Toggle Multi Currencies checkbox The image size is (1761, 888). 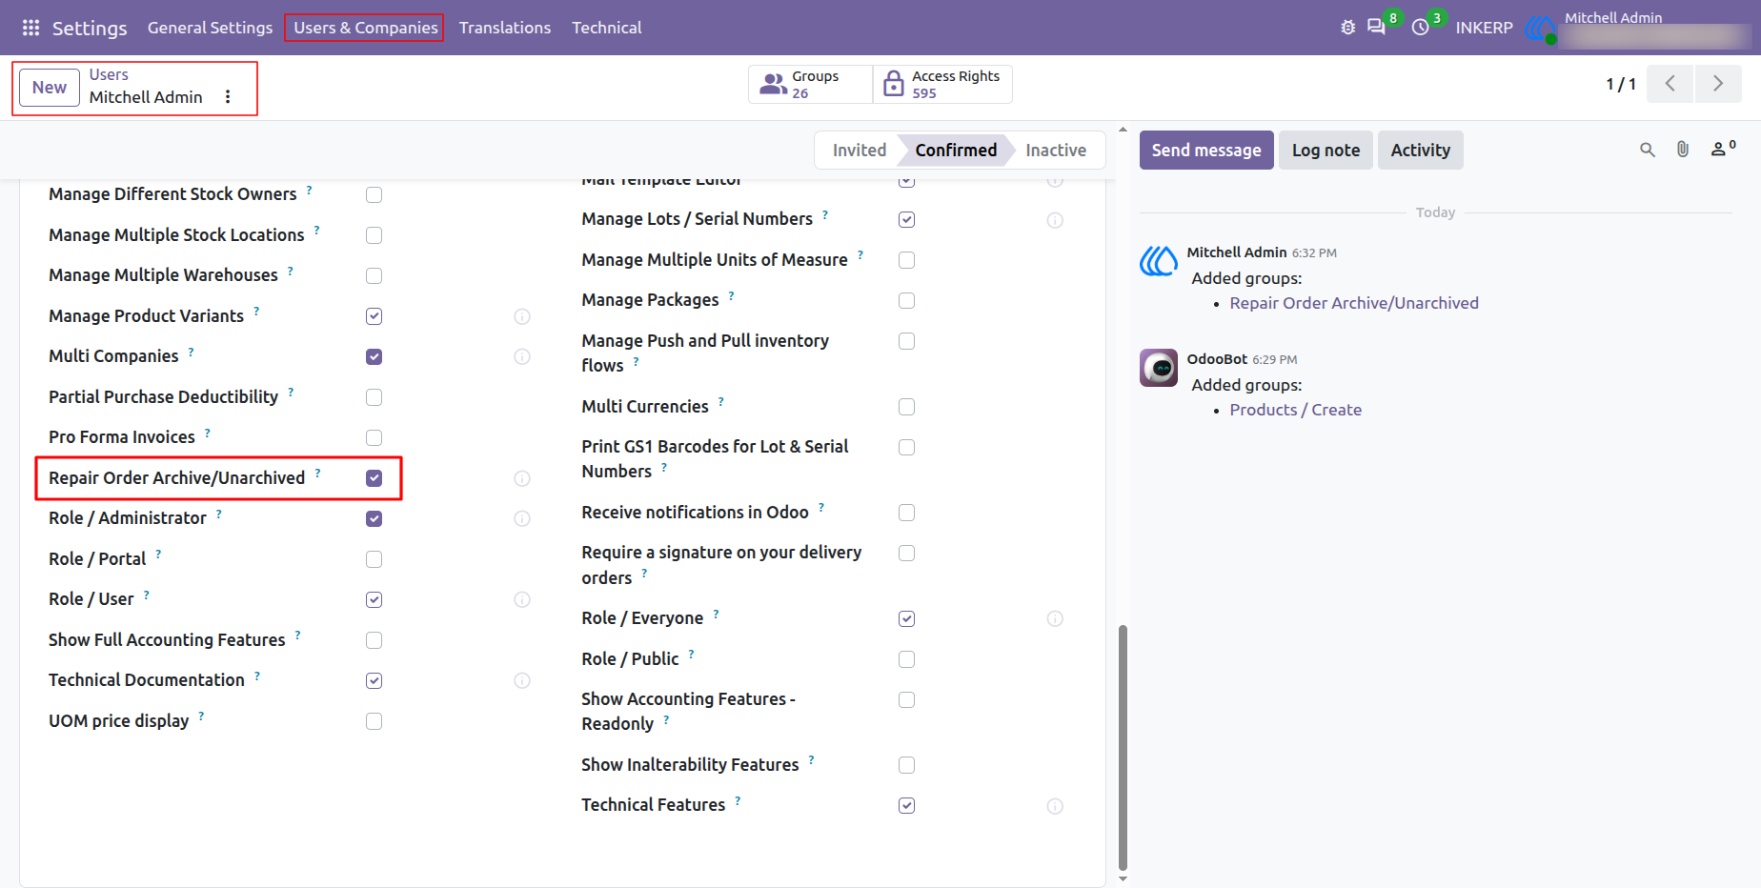coord(906,407)
